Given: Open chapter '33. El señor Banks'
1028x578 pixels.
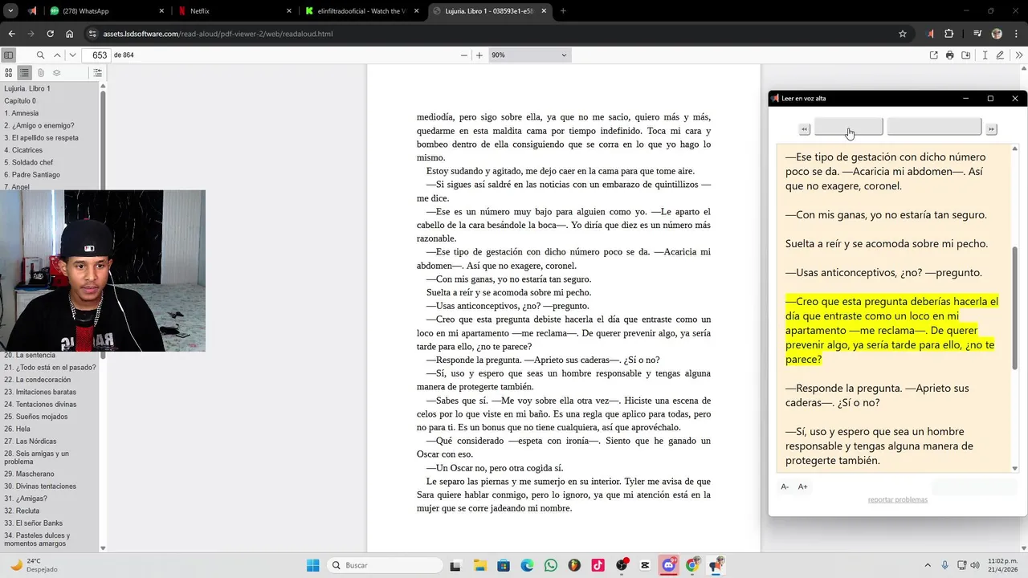Looking at the screenshot, I should [34, 523].
